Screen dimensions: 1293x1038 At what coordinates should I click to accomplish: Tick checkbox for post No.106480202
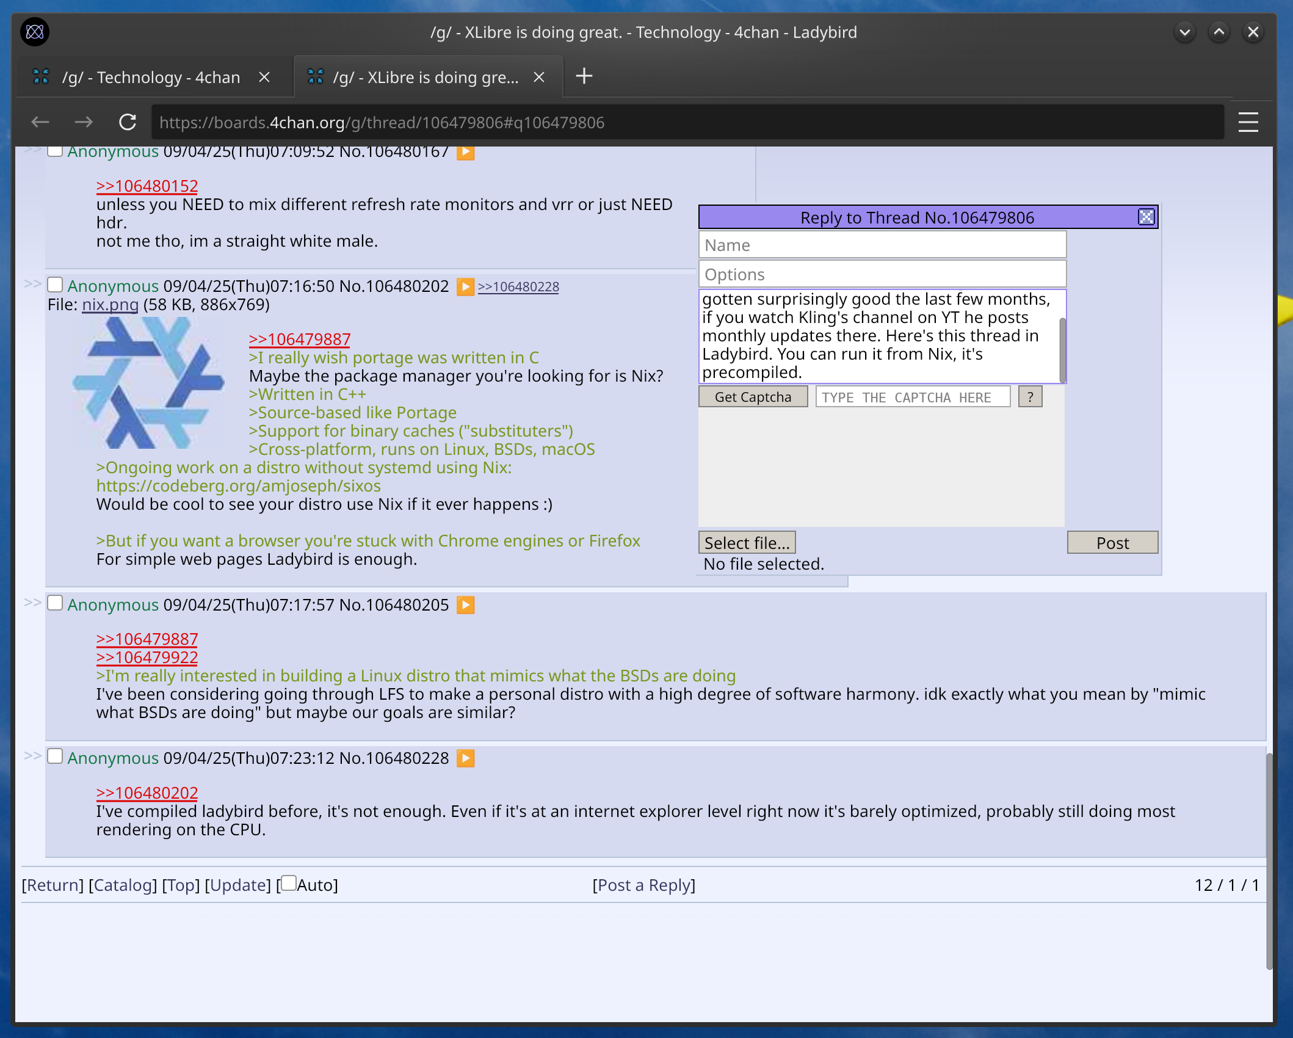tap(55, 285)
